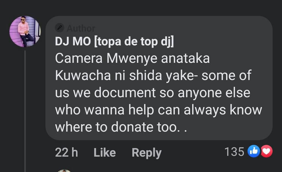Like DJ MO's comment
Image resolution: width=282 pixels, height=172 pixels.
[105, 152]
